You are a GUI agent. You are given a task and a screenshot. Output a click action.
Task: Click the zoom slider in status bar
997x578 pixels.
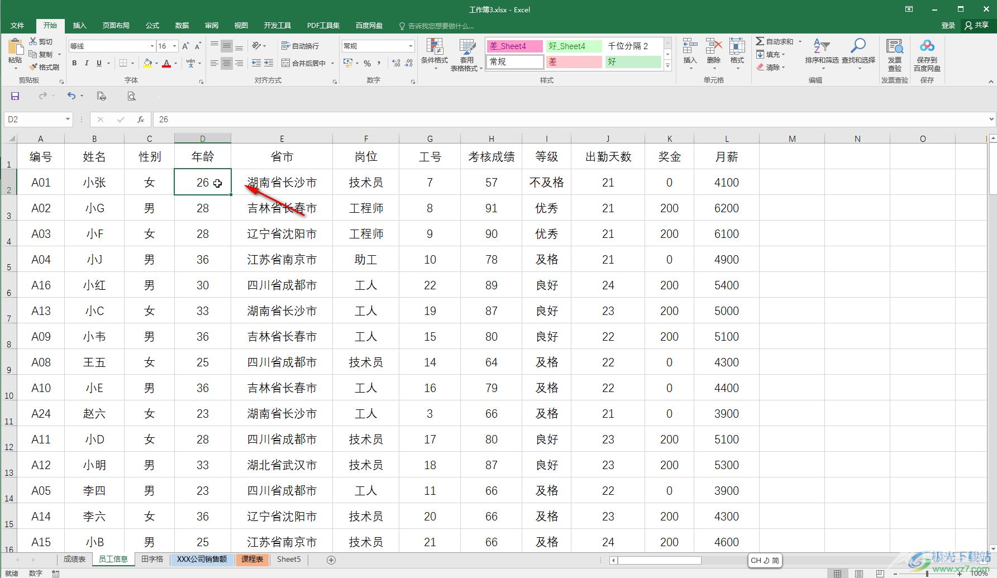click(927, 573)
